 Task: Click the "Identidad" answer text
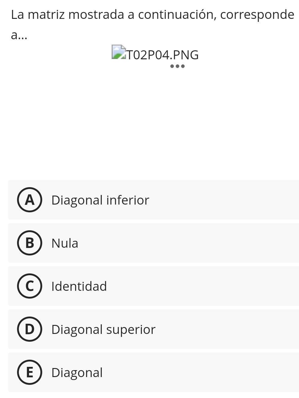pyautogui.click(x=79, y=286)
